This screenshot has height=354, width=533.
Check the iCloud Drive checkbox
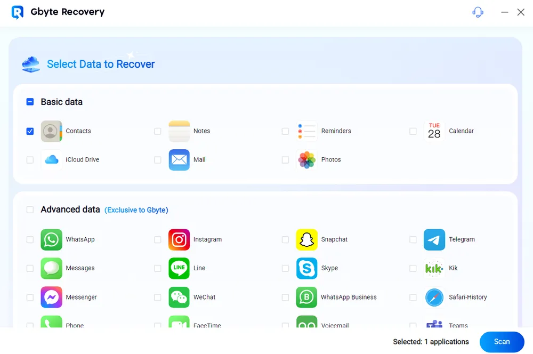point(30,160)
